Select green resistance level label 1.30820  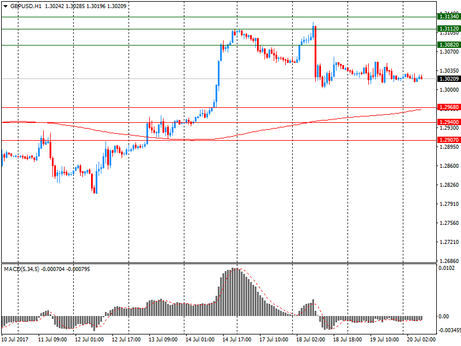(449, 45)
